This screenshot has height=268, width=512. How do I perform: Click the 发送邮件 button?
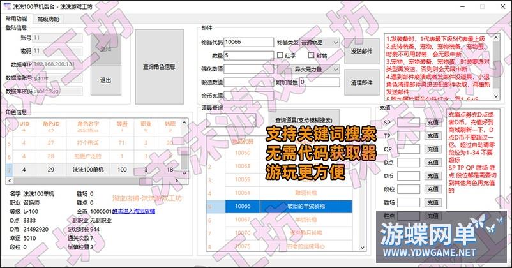point(362,49)
